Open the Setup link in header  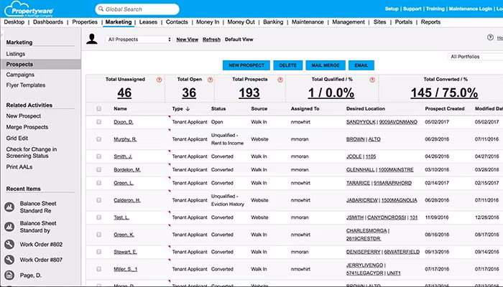[x=392, y=9]
